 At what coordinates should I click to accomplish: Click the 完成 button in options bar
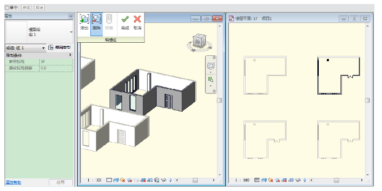(26, 8)
